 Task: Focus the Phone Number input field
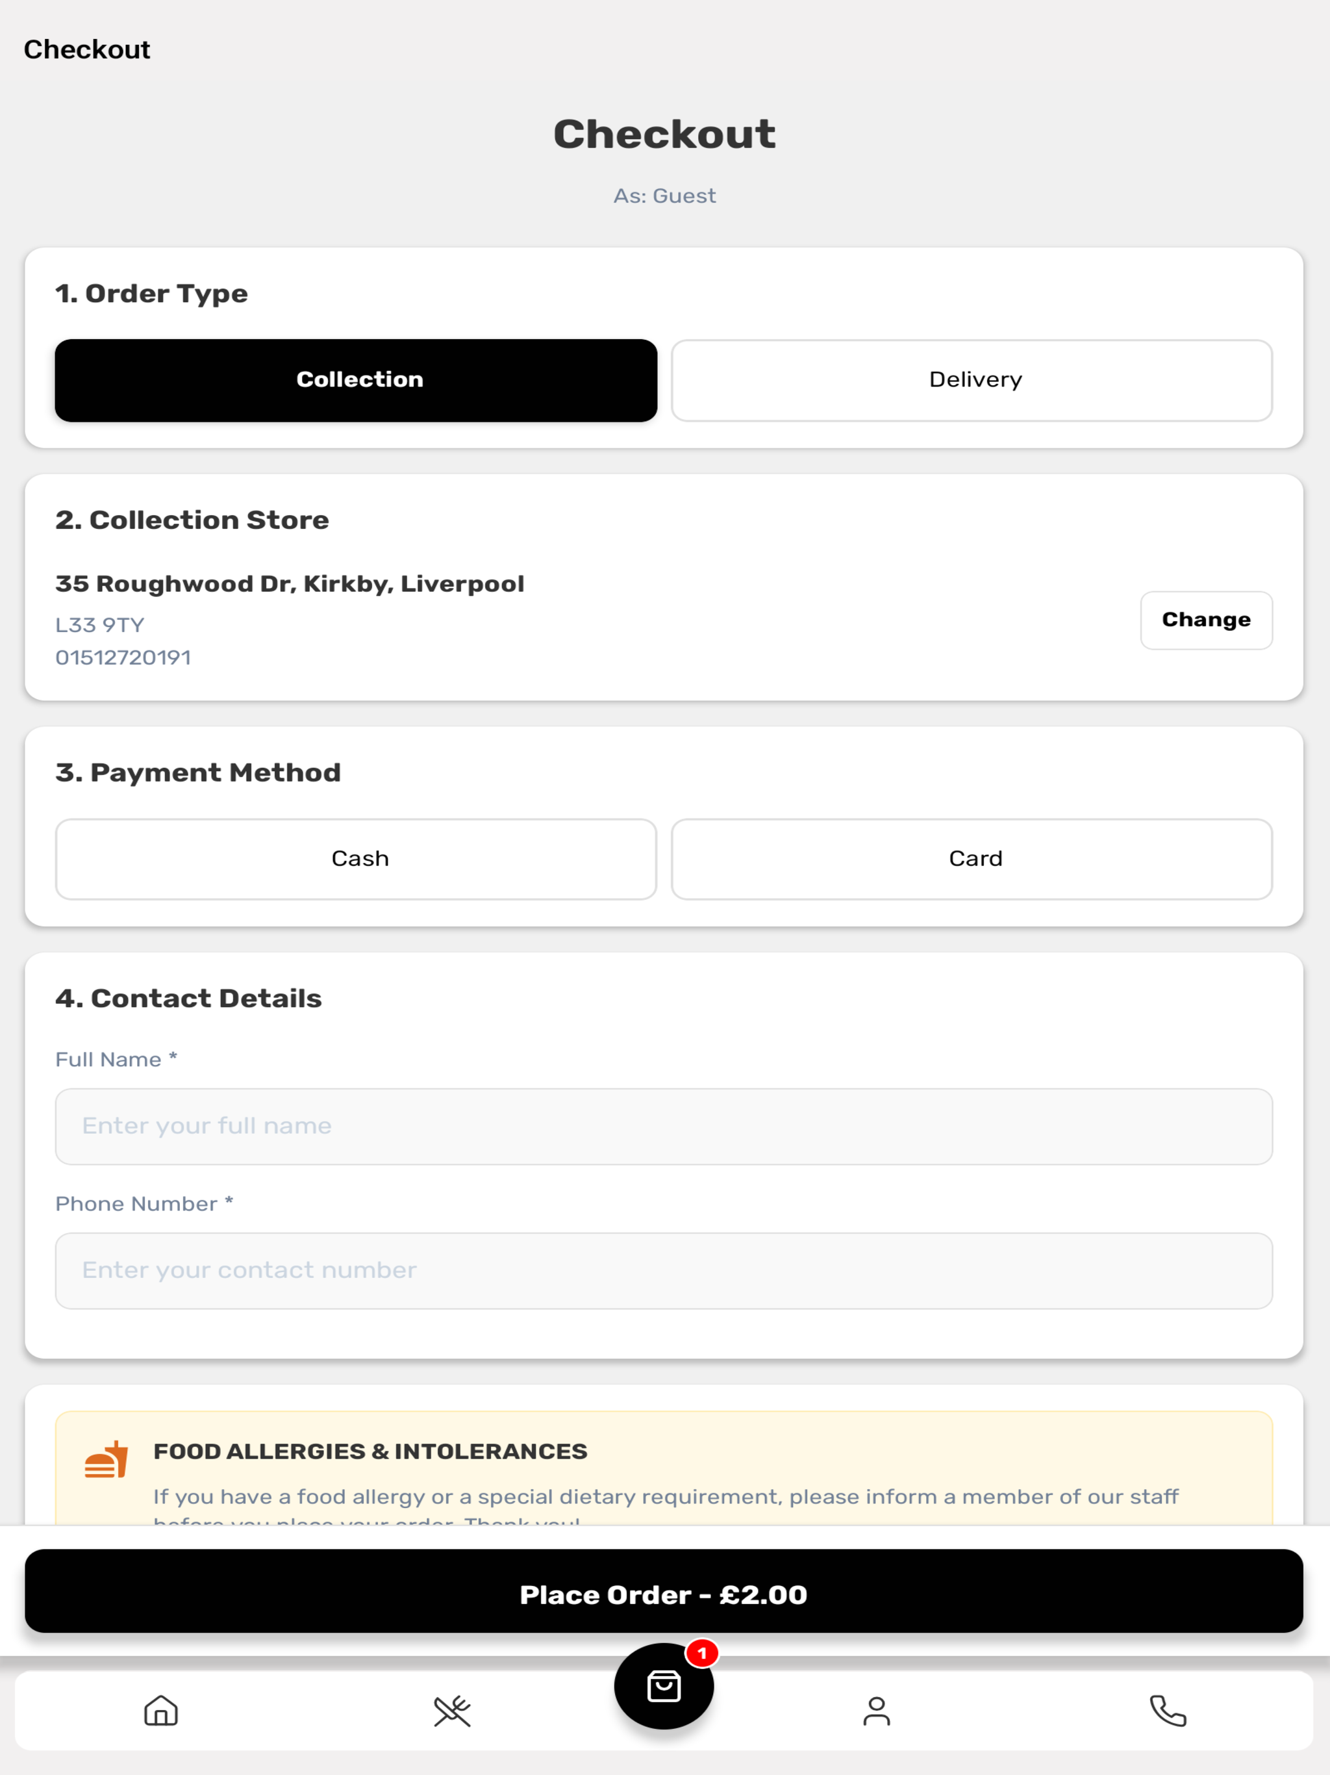coord(664,1270)
